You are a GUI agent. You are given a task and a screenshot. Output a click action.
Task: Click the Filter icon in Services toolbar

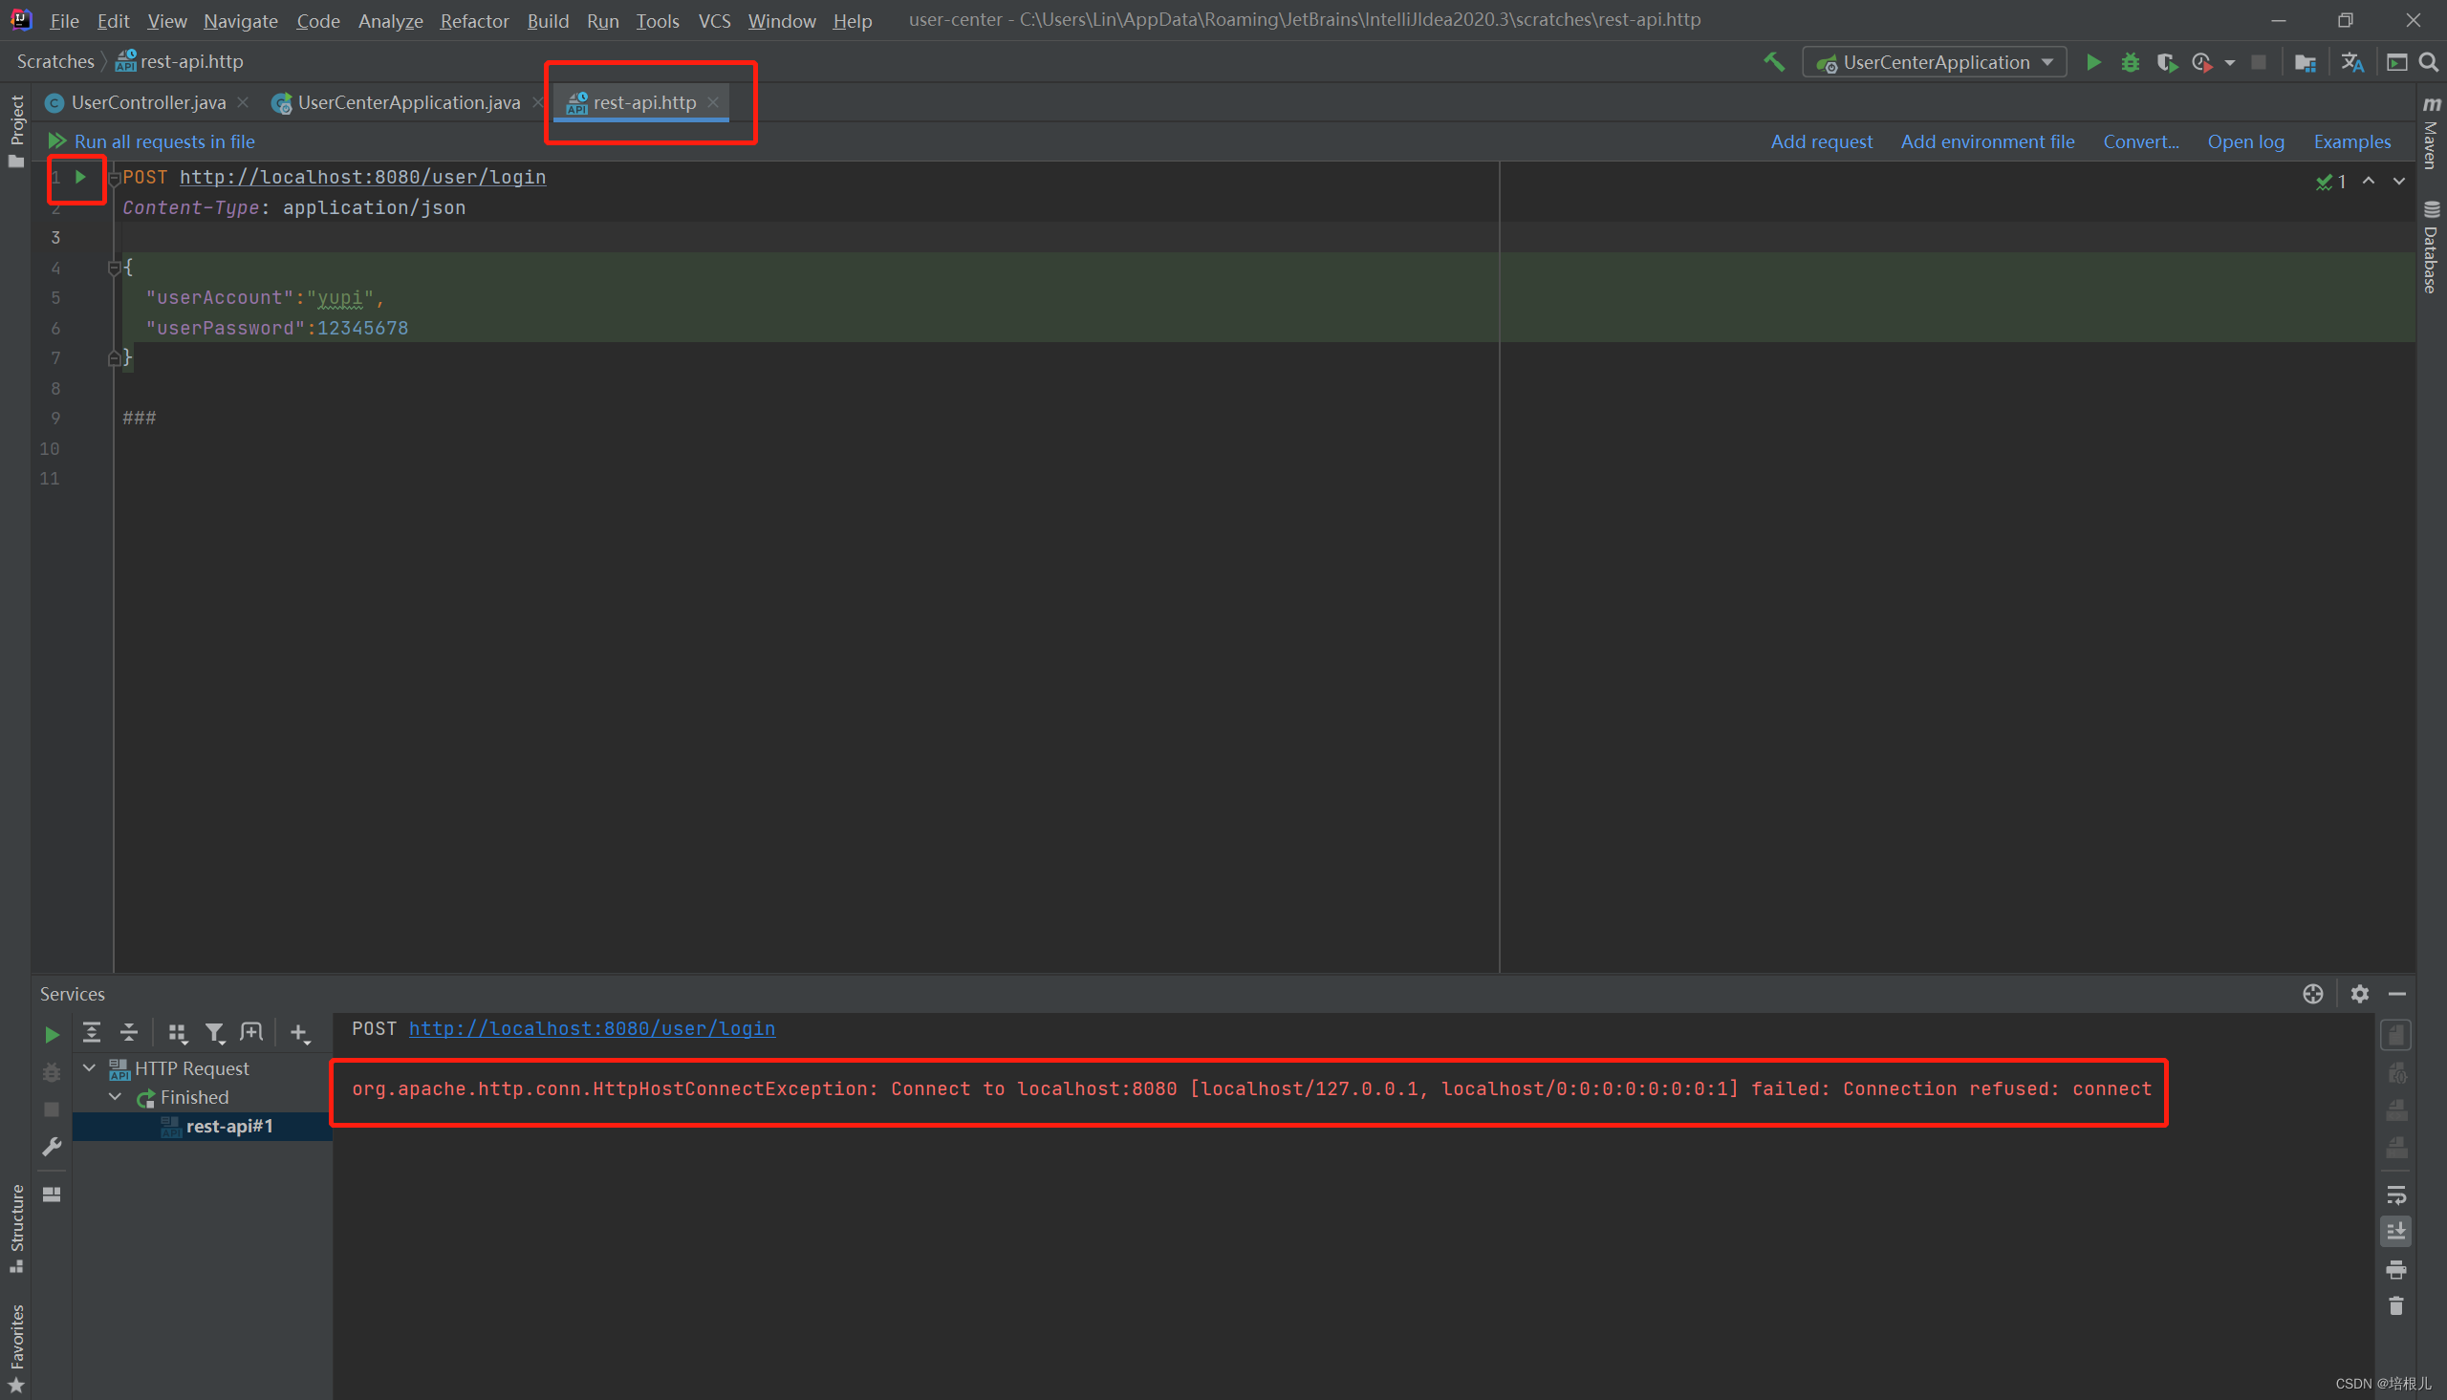pos(214,1033)
